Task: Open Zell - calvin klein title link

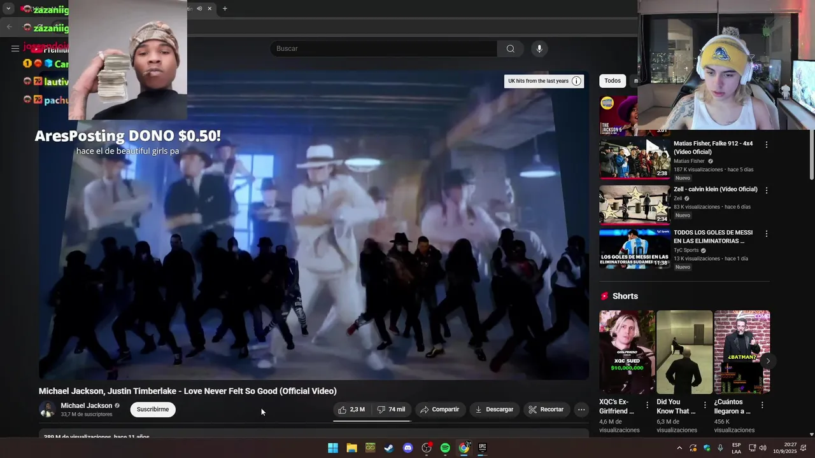Action: pyautogui.click(x=716, y=190)
